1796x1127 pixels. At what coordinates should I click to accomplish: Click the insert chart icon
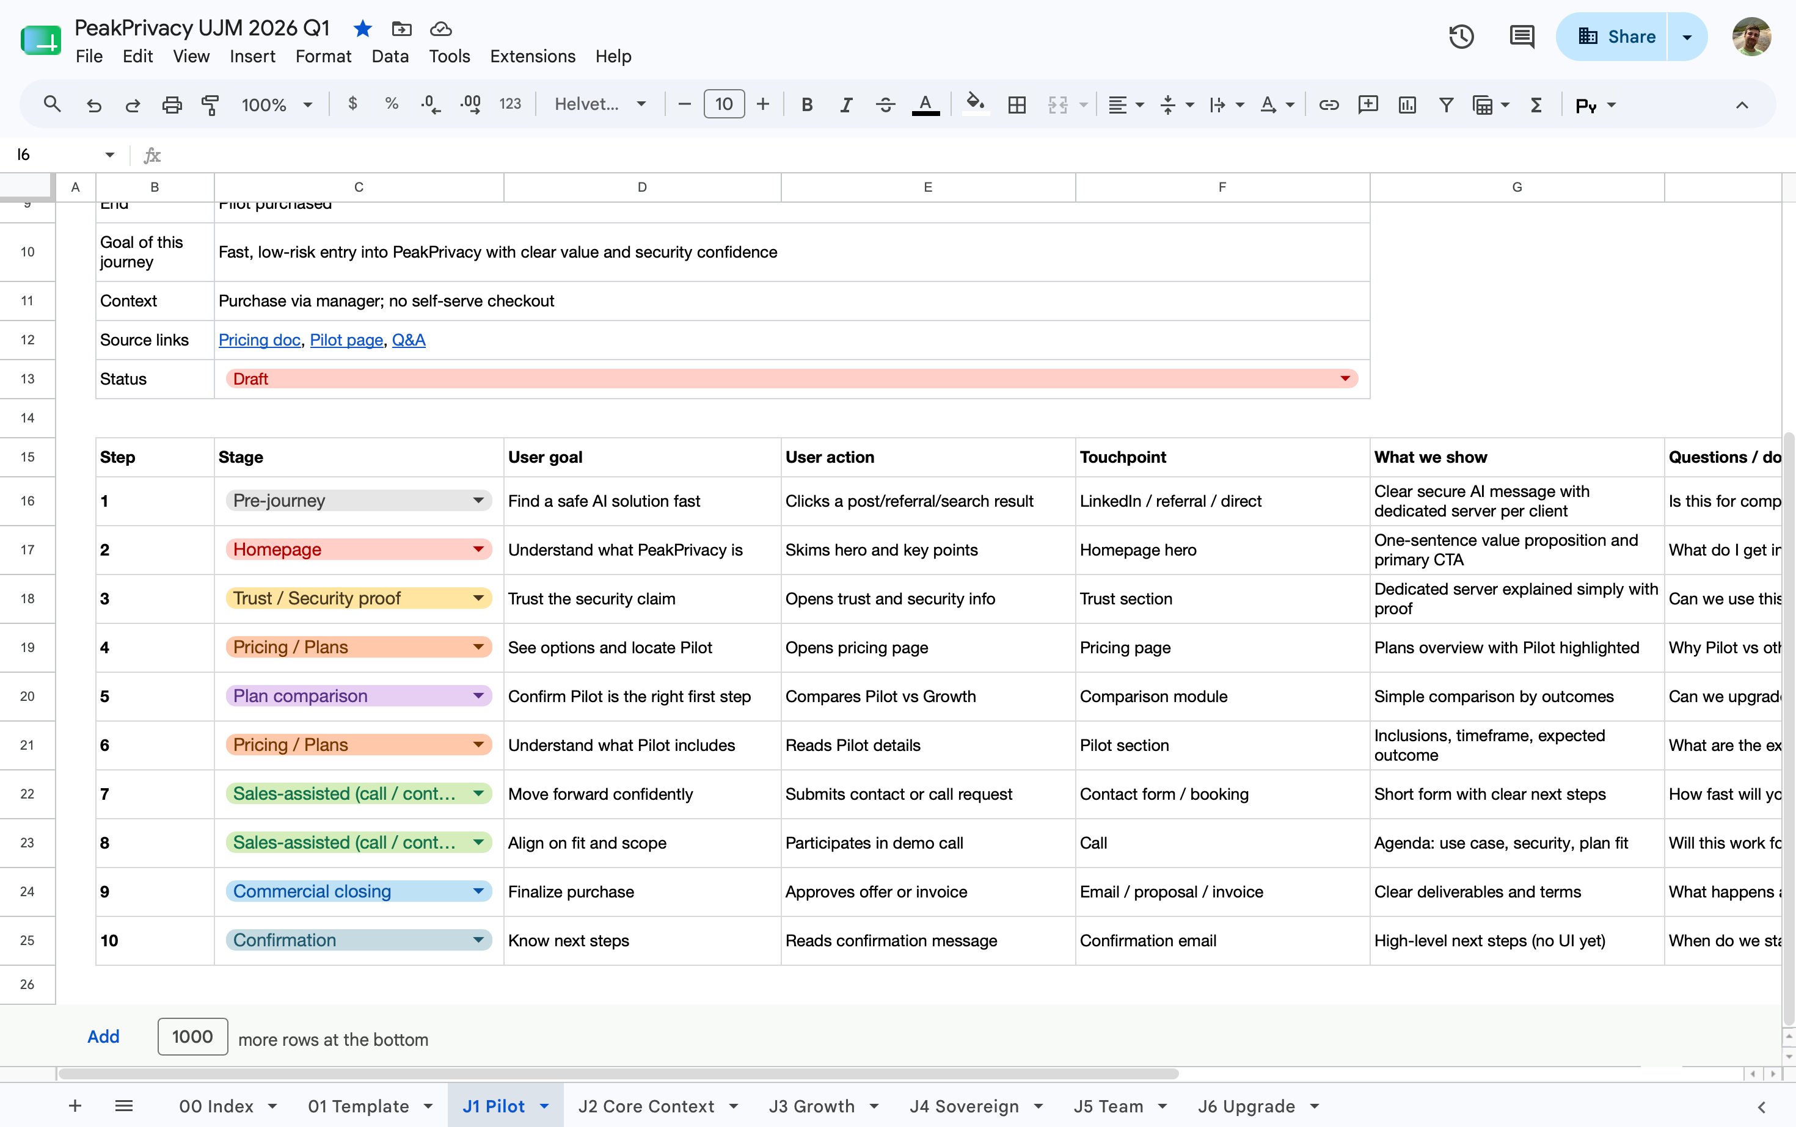pyautogui.click(x=1407, y=105)
